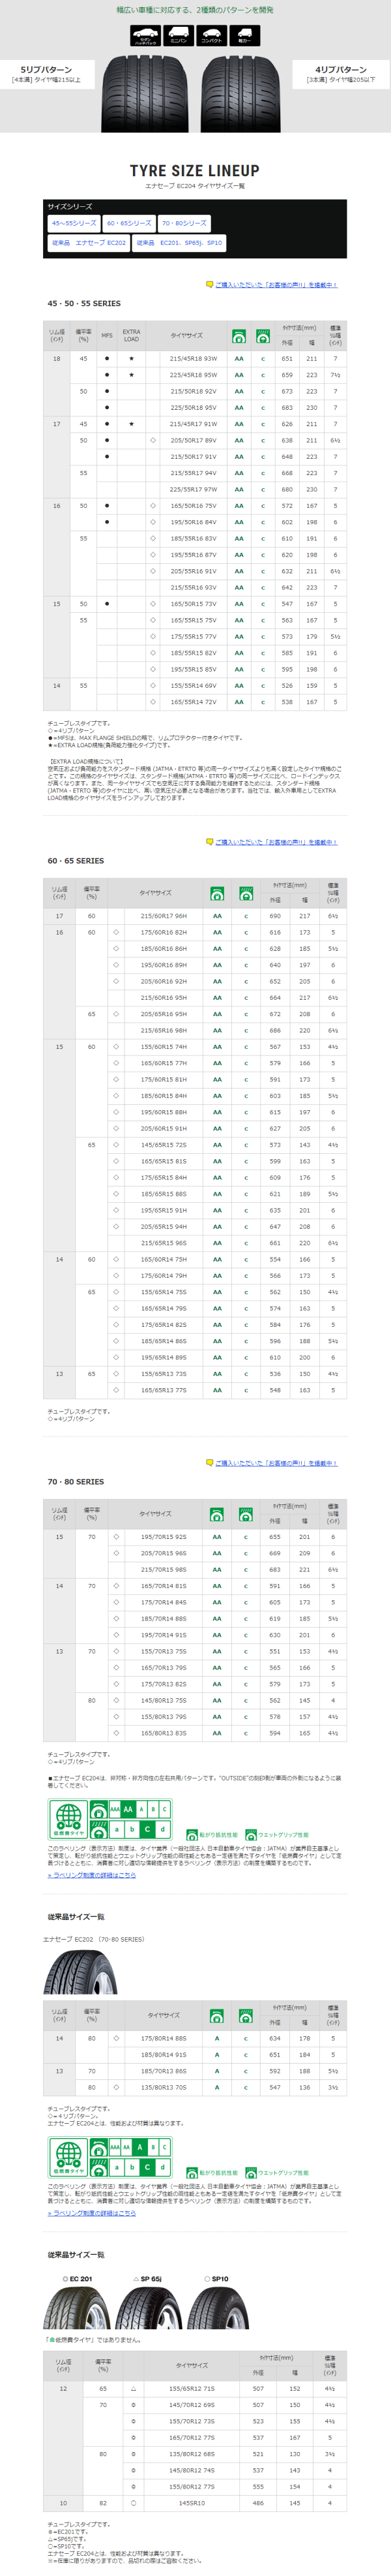Click the SP 65j tire image
Screen dimensions: 391x2576
click(150, 2308)
